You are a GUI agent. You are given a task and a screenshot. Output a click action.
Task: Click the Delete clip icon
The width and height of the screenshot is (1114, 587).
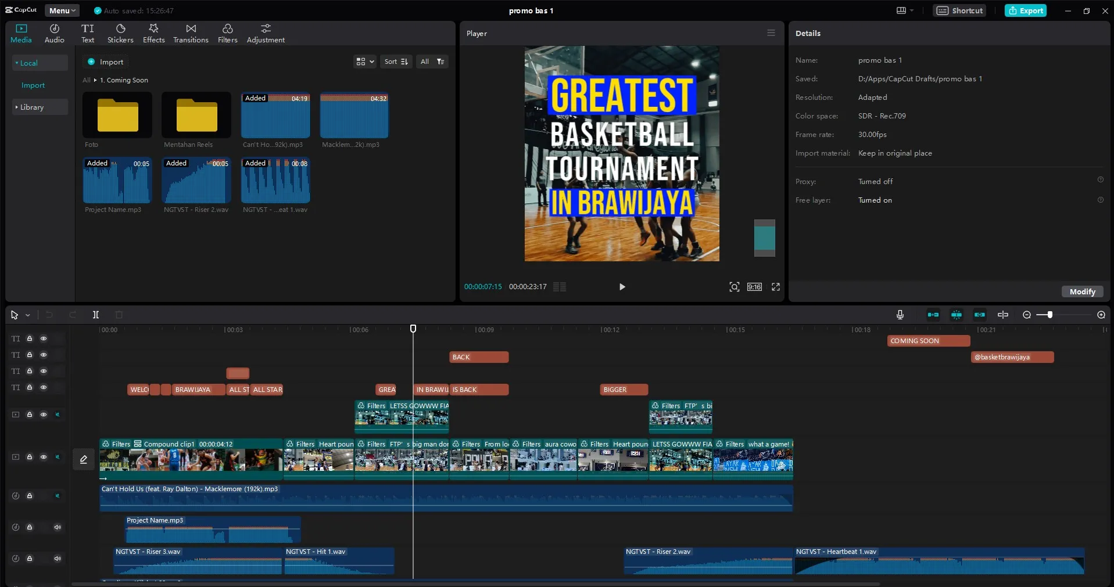pos(119,315)
